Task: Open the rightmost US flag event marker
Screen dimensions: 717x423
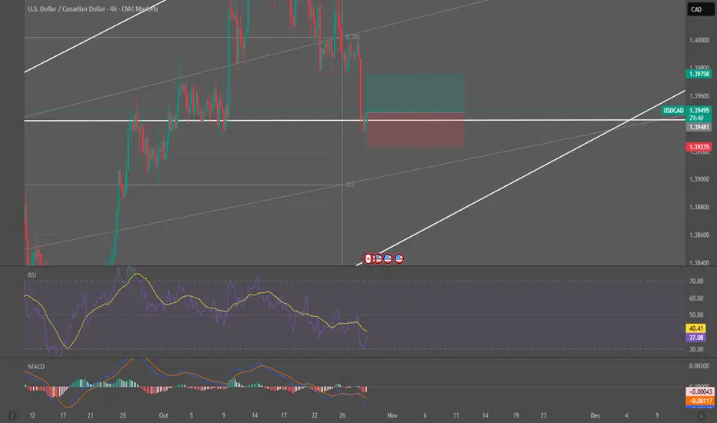Action: click(399, 259)
